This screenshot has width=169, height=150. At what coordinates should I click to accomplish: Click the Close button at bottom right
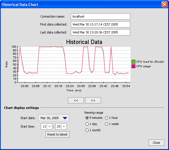[156, 143]
